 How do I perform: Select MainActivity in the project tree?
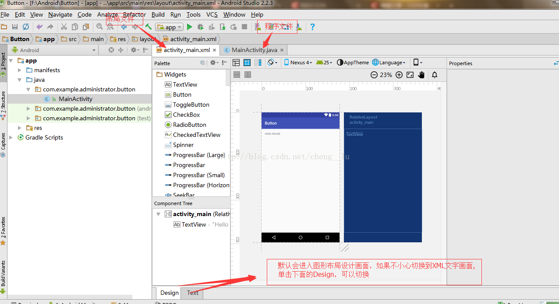(x=75, y=99)
